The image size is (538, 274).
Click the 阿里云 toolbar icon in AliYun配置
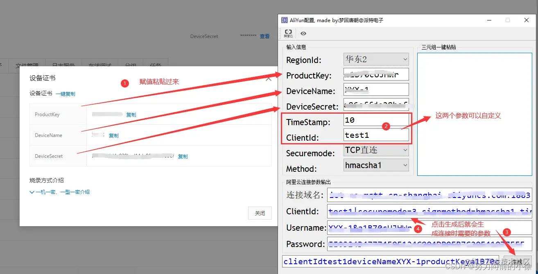point(288,34)
